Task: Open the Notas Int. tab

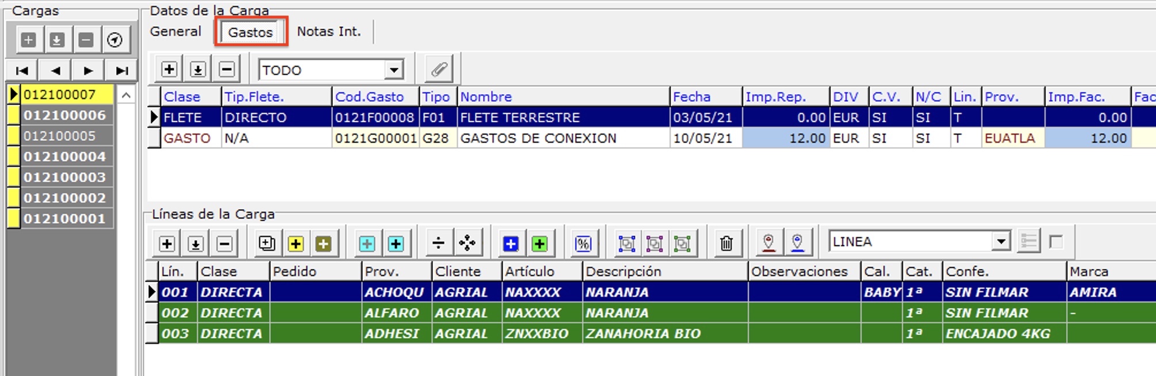Action: tap(328, 32)
